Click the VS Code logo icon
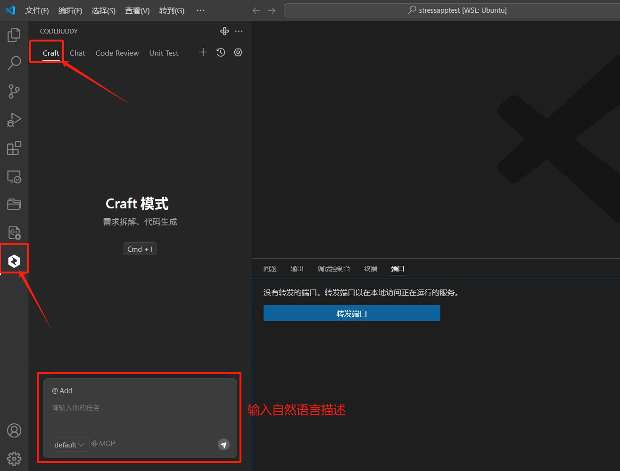Viewport: 620px width, 471px height. tap(10, 10)
